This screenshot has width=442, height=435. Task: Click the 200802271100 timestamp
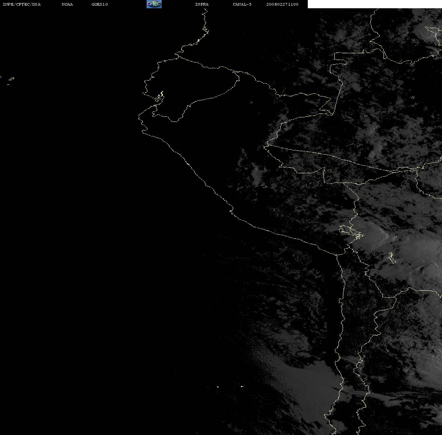[282, 4]
